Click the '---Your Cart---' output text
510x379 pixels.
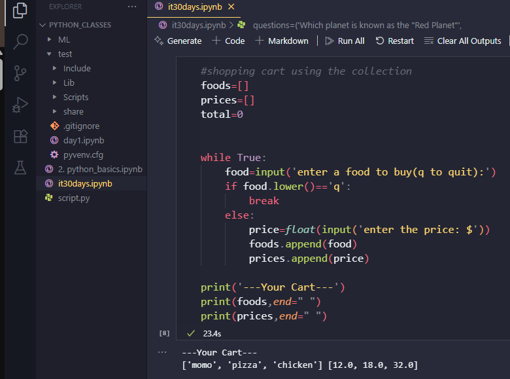[x=219, y=353]
